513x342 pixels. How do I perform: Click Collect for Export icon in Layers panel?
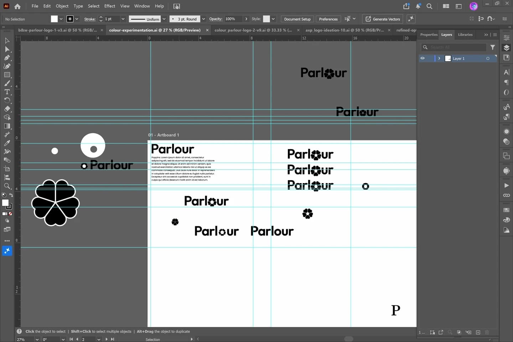(x=441, y=332)
